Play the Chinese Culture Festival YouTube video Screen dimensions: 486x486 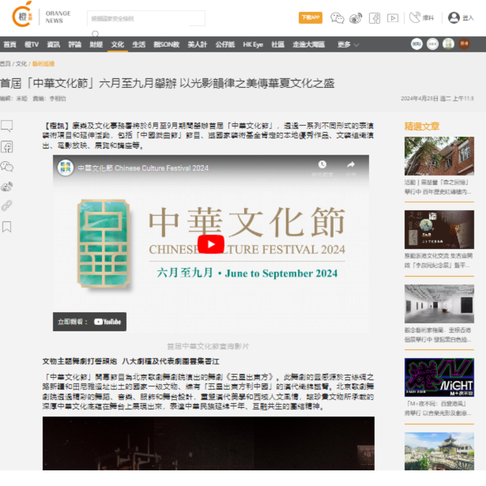click(211, 244)
